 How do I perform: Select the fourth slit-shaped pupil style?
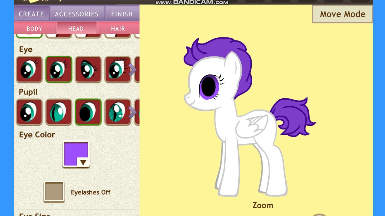pyautogui.click(x=118, y=112)
